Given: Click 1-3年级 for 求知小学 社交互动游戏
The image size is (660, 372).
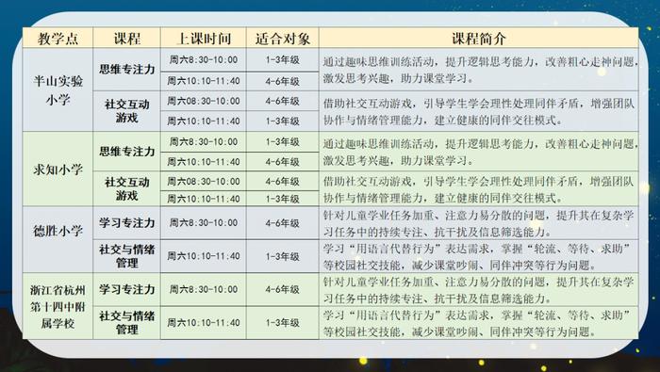Looking at the screenshot, I should pos(283,199).
